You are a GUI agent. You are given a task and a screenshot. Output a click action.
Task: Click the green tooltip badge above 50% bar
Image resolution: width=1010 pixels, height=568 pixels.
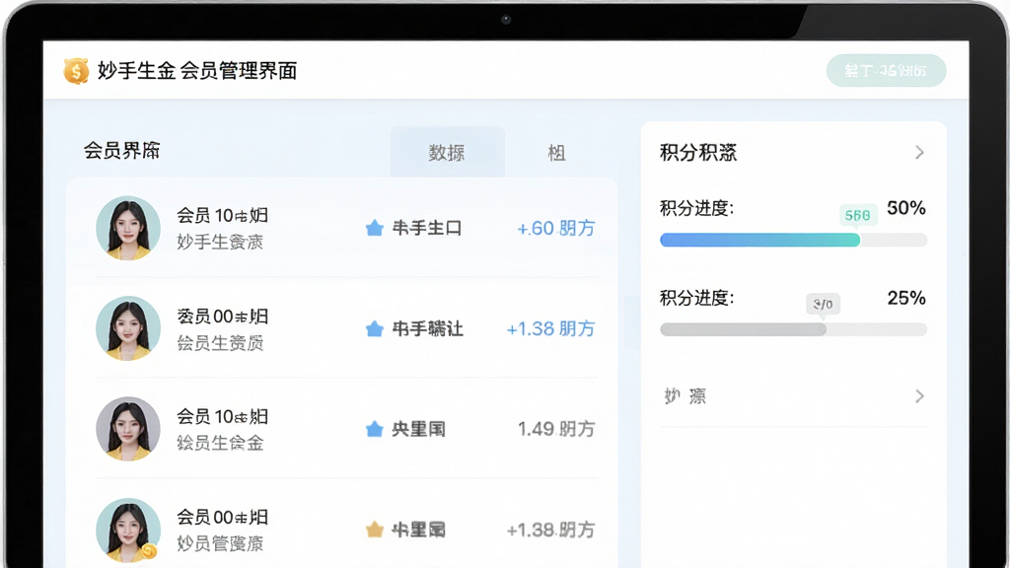858,215
